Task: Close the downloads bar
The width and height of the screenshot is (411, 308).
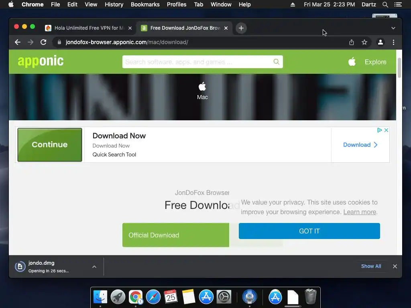Action: point(395,266)
